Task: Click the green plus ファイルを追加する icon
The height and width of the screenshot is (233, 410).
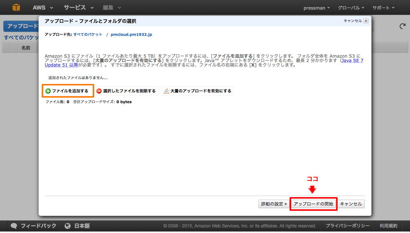Action: [48, 91]
